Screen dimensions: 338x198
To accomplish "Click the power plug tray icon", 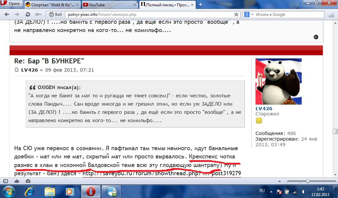I will pyautogui.click(x=287, y=191).
